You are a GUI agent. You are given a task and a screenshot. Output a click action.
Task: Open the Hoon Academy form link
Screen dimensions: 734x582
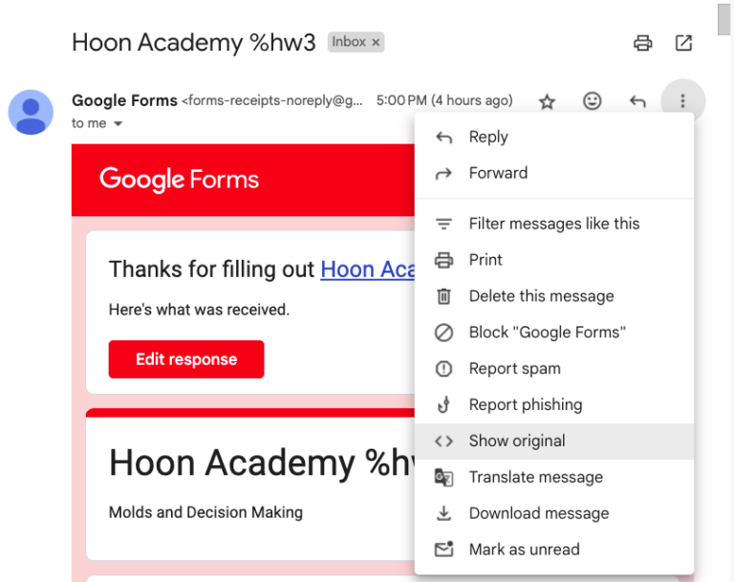(367, 269)
